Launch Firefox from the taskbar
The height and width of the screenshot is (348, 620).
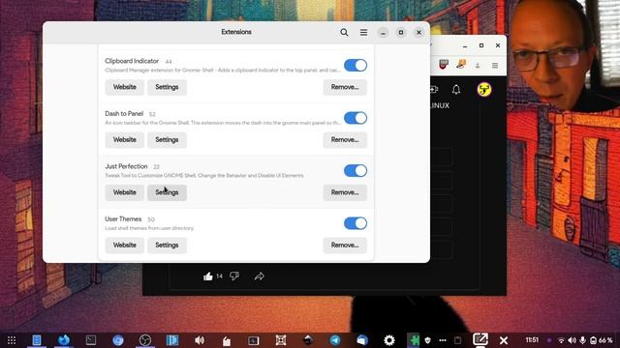coord(64,339)
